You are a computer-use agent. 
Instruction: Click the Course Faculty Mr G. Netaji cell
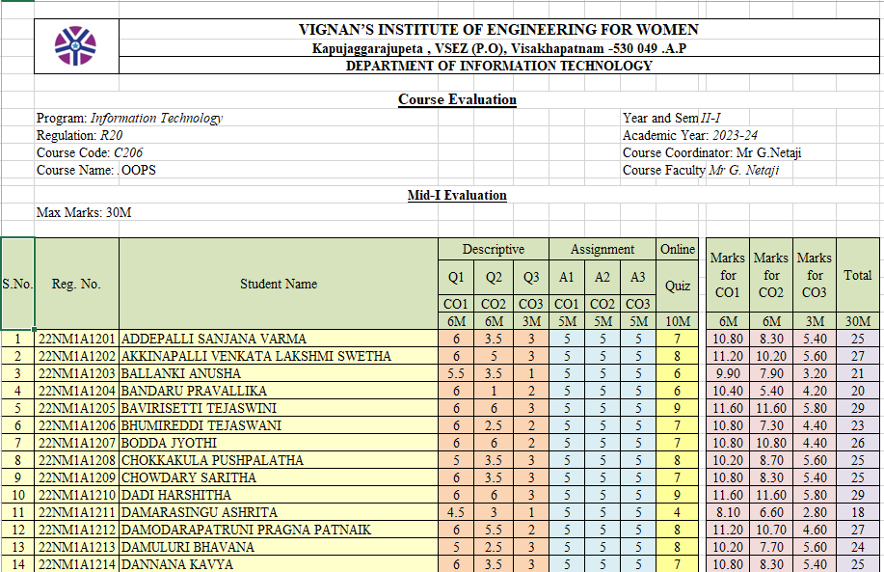[x=701, y=171]
